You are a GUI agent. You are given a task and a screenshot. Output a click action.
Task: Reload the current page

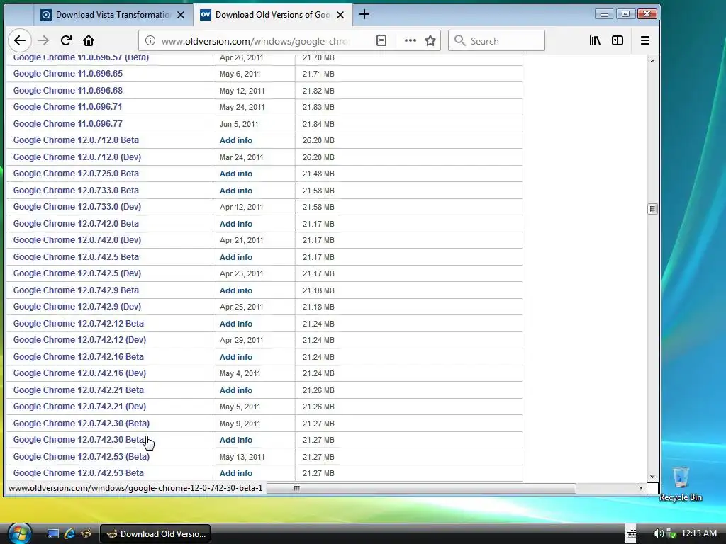pos(66,40)
